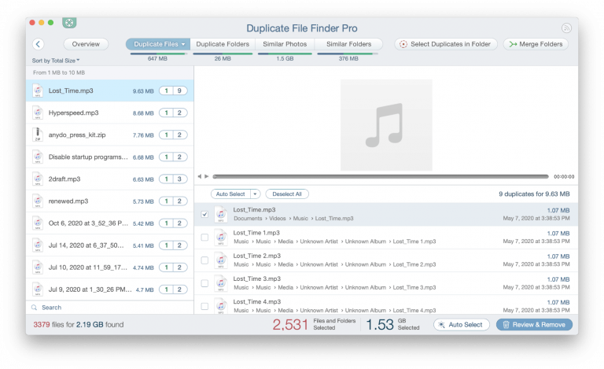Viewport: 604px width, 369px height.
Task: Click the Search field in sidebar
Action: pyautogui.click(x=110, y=308)
